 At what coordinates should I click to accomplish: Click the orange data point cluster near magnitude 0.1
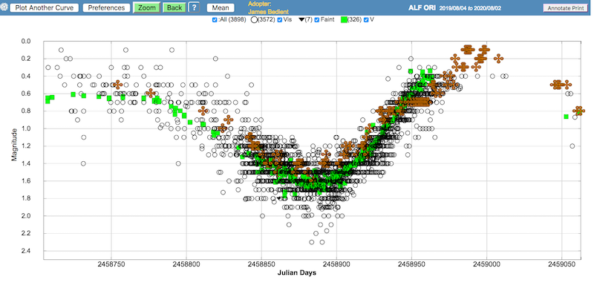pos(468,50)
